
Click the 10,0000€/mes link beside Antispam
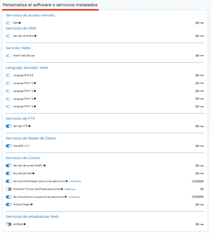(75, 181)
